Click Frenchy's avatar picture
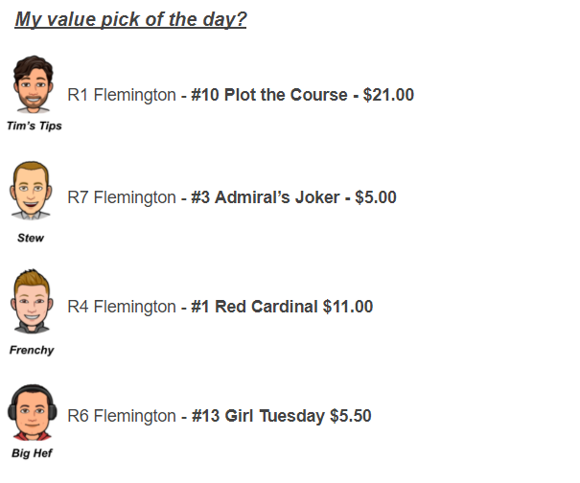The height and width of the screenshot is (483, 580). tap(32, 301)
